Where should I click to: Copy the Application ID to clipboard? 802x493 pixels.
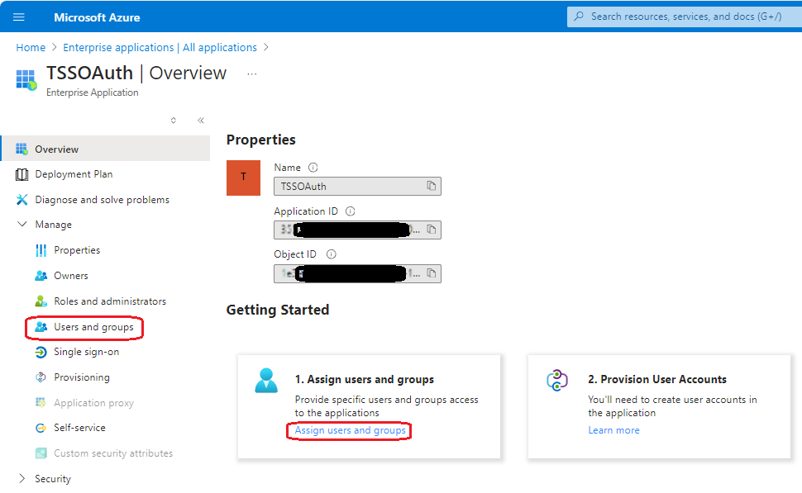pyautogui.click(x=431, y=230)
